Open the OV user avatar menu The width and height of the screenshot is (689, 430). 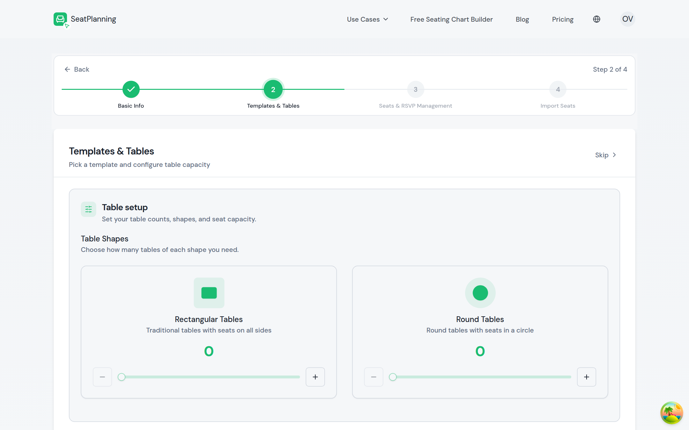(627, 19)
